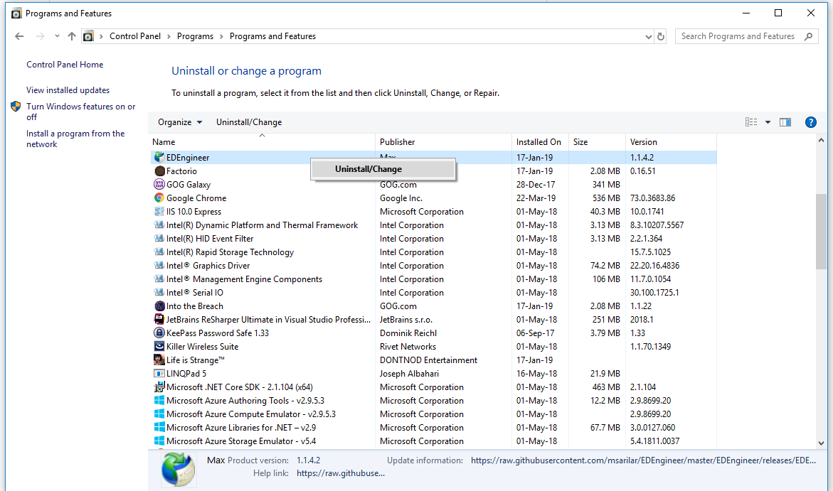This screenshot has height=491, width=833.
Task: Click the Dominik Reichl publisher cell
Action: tap(408, 333)
